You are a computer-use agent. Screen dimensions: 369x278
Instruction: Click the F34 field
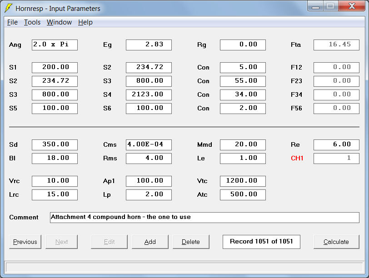tap(337, 95)
